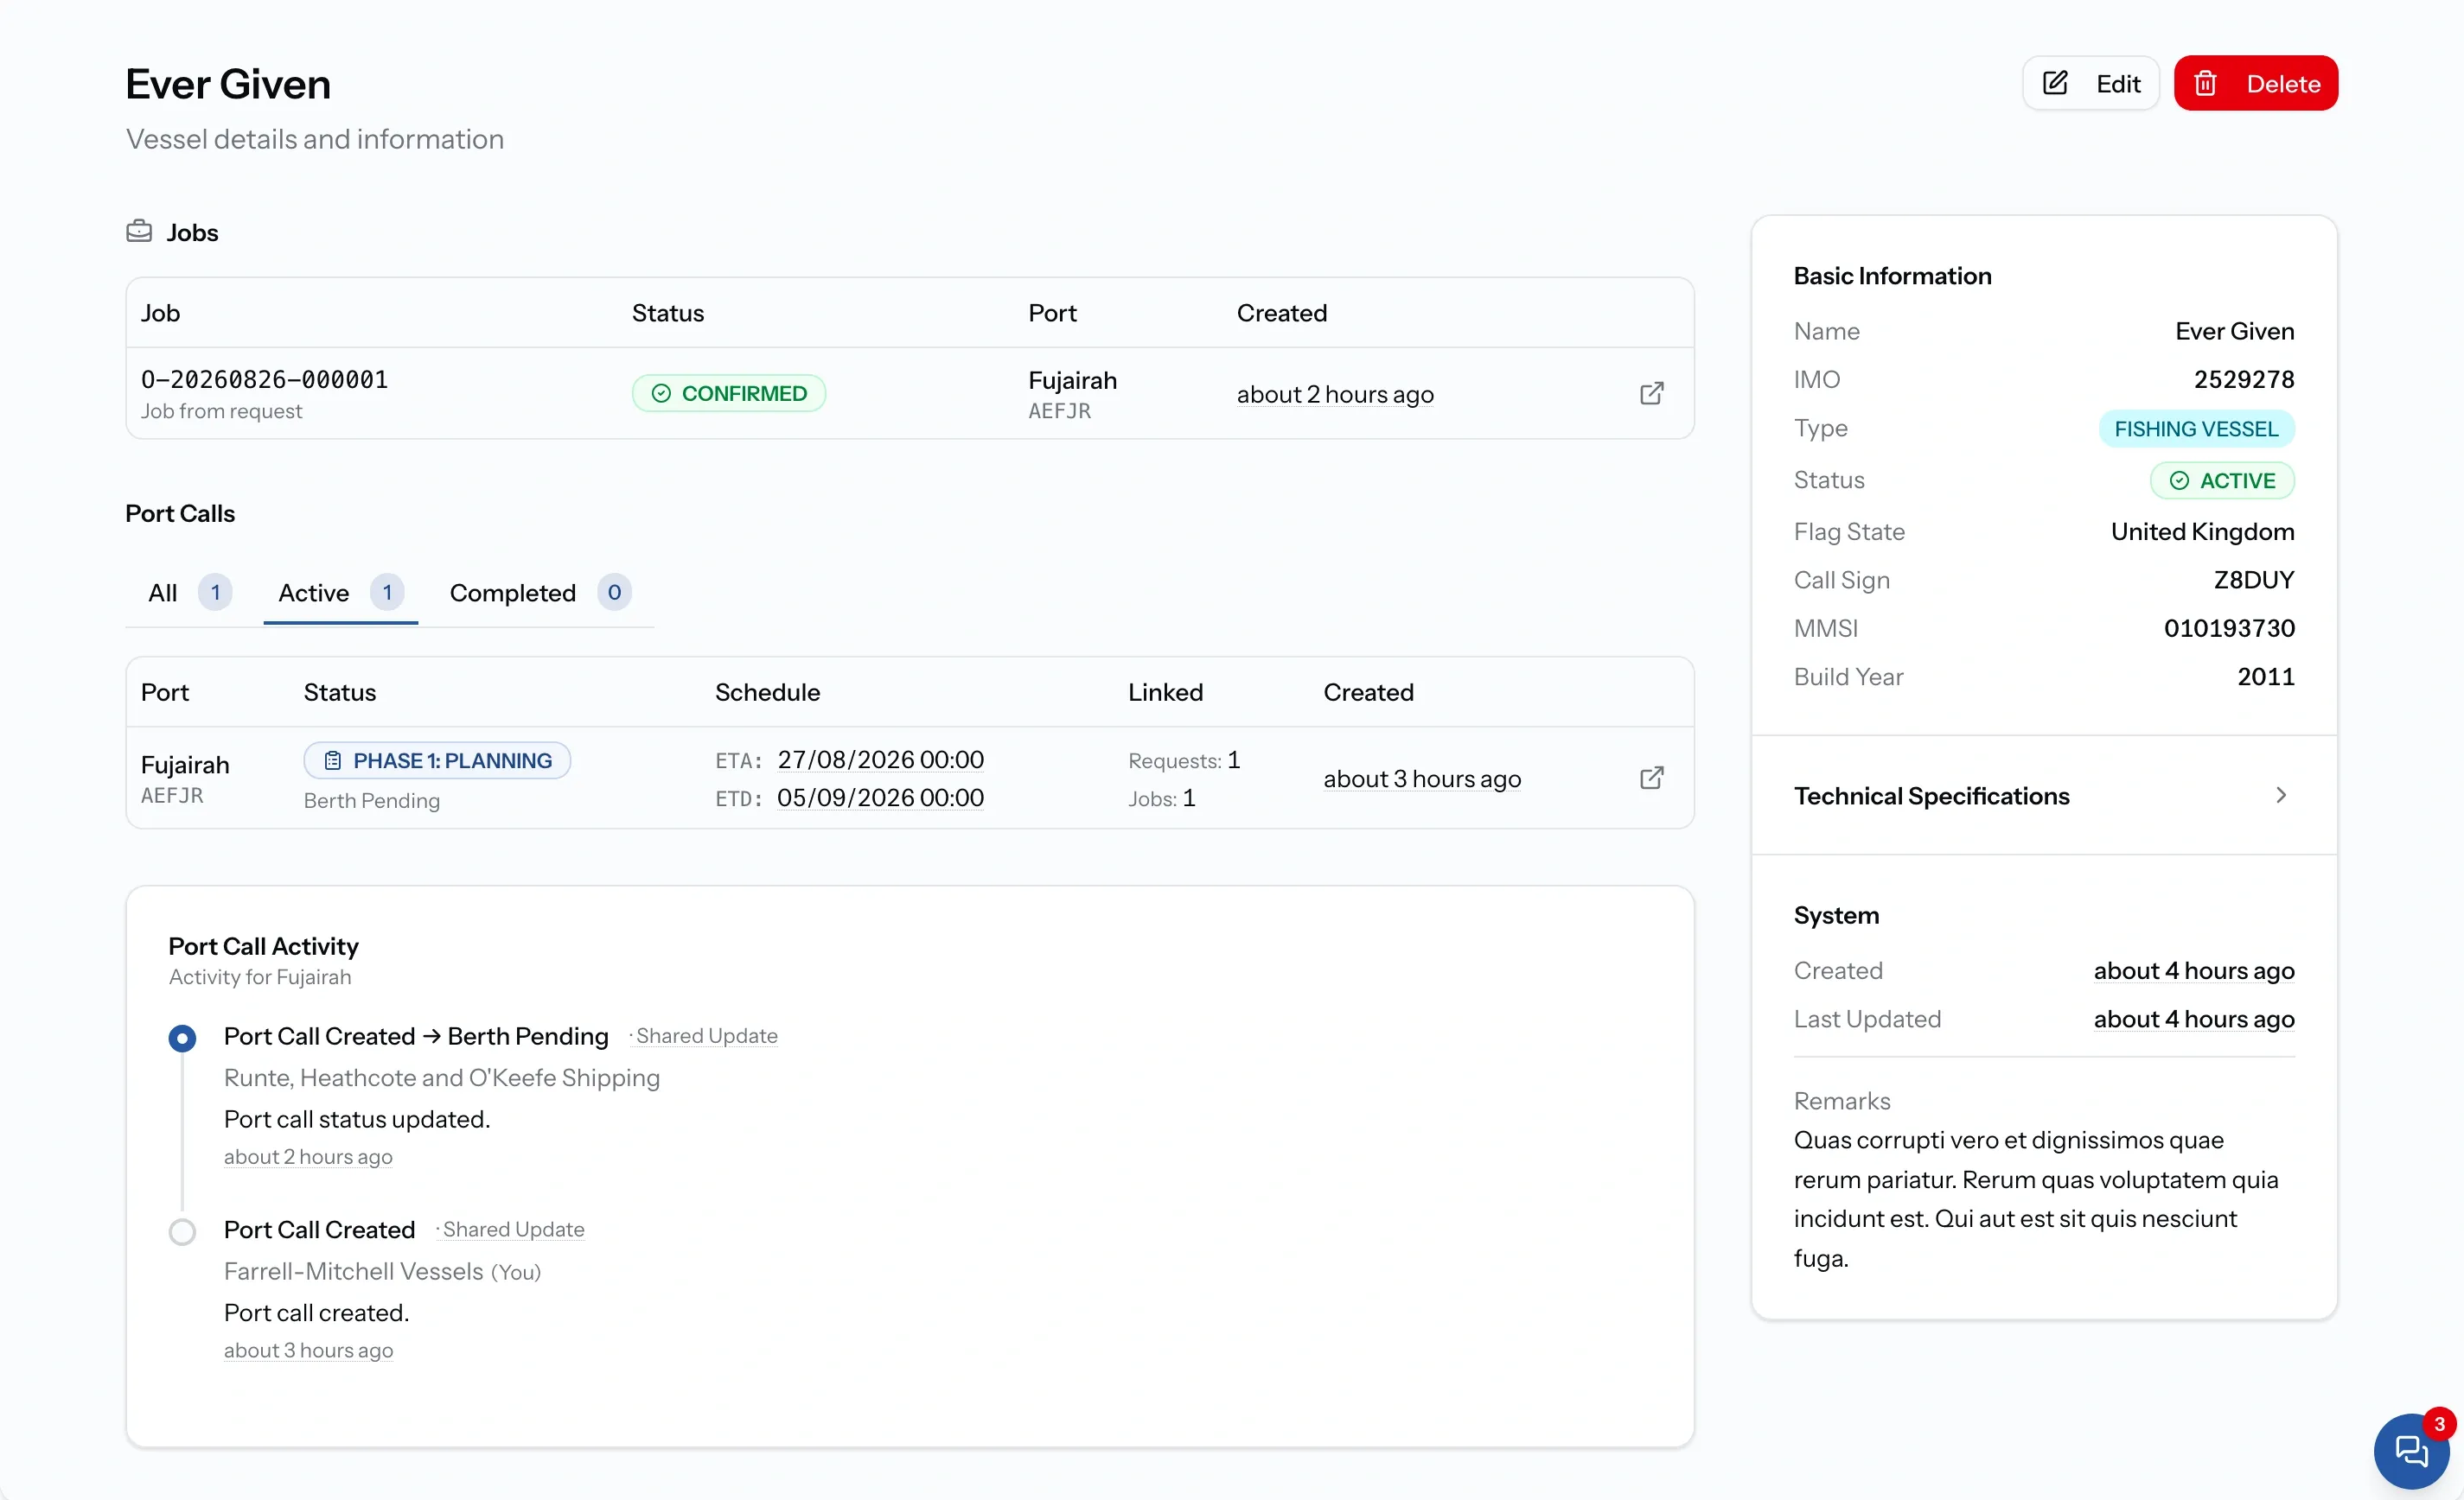This screenshot has height=1500, width=2464.
Task: Click the MMSI value 010193730
Action: point(2229,628)
